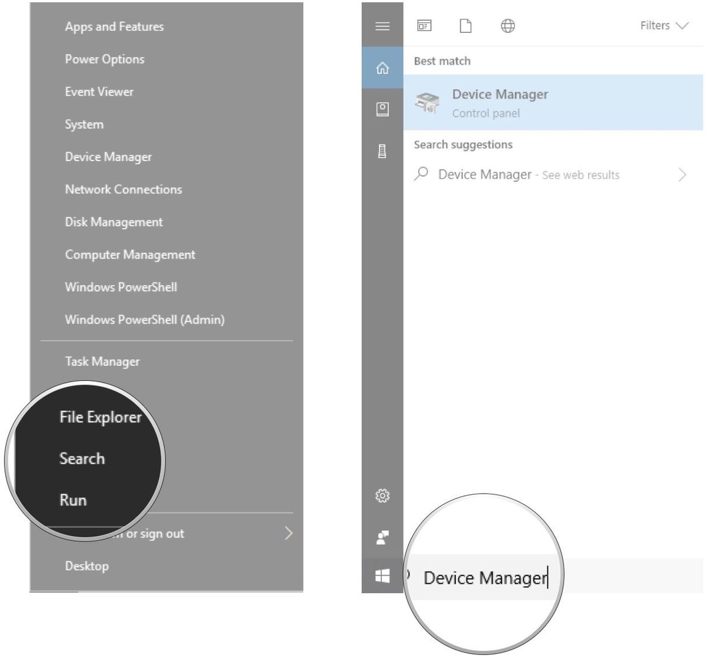The width and height of the screenshot is (706, 659).
Task: Select Run from the highlighted menu circle
Action: (73, 499)
